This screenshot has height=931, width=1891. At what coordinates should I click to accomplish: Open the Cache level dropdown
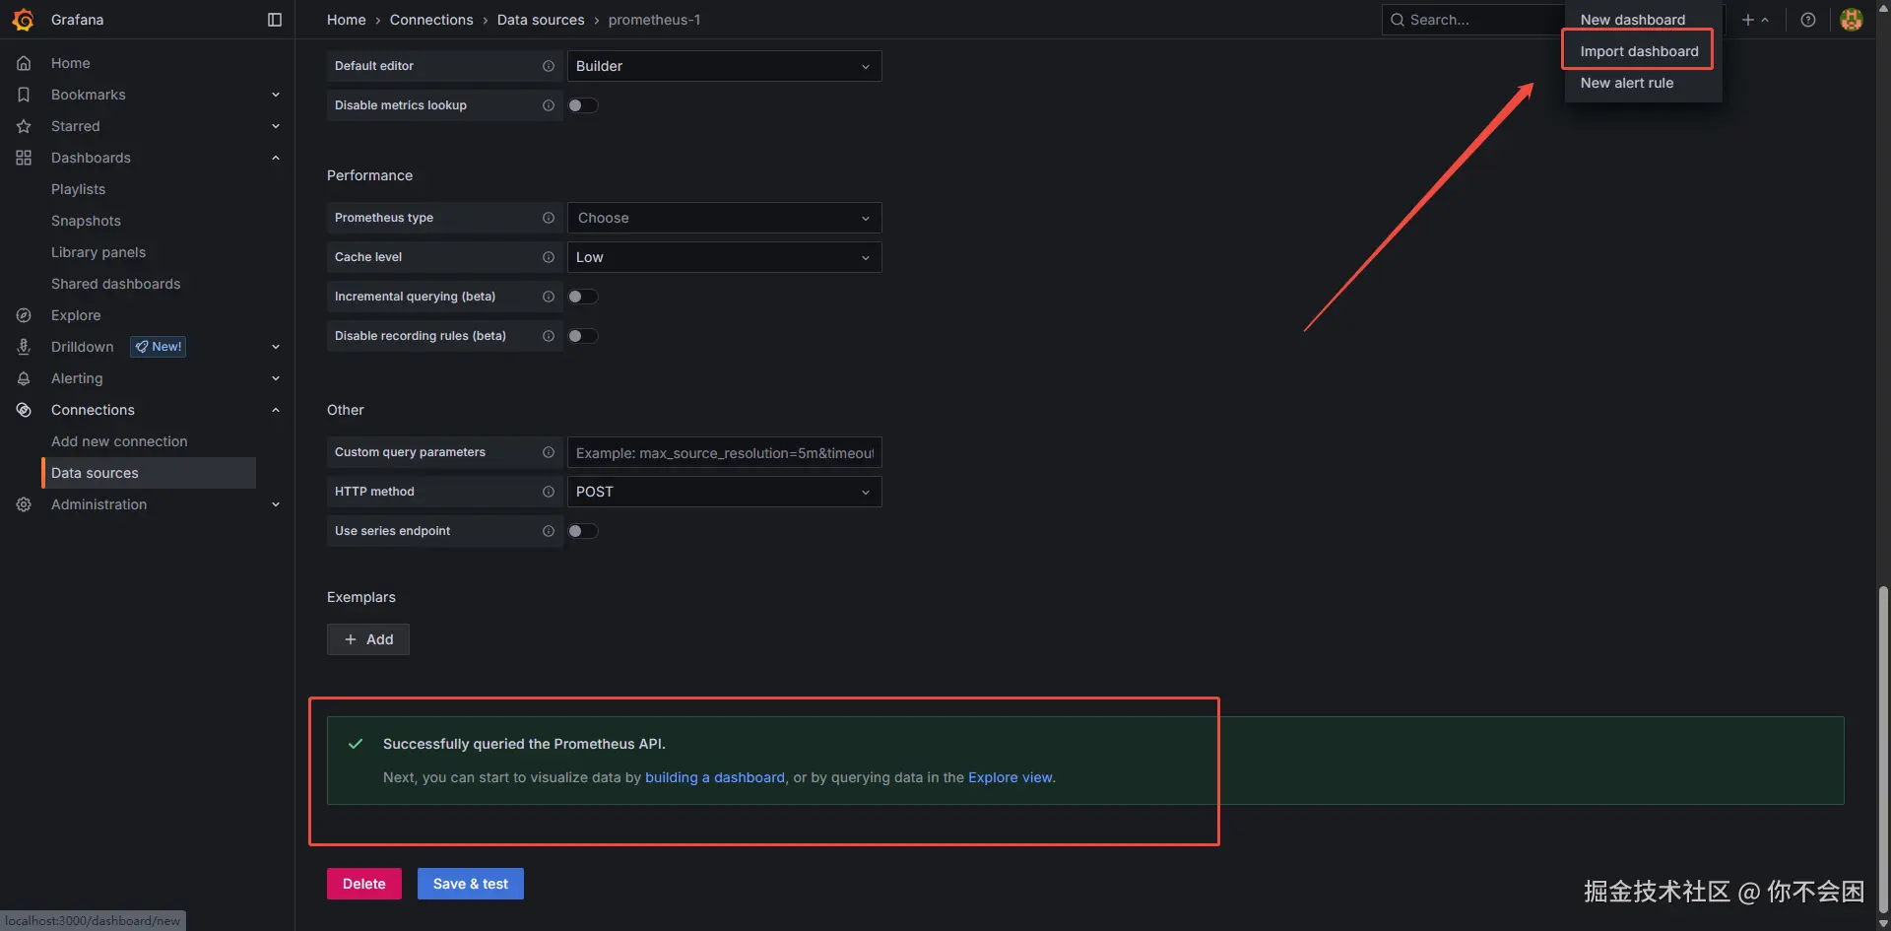724,257
